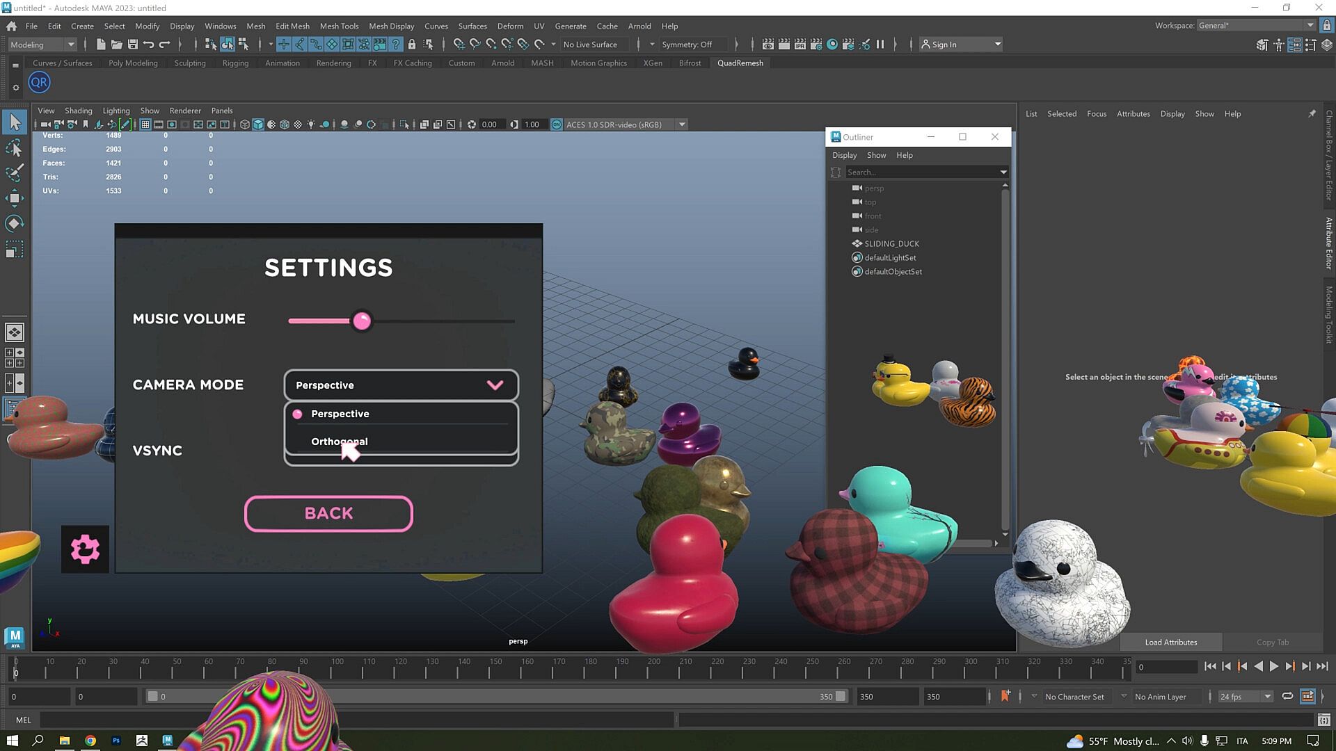Open Chrome from the Windows taskbar
Viewport: 1336px width, 751px height.
point(90,741)
